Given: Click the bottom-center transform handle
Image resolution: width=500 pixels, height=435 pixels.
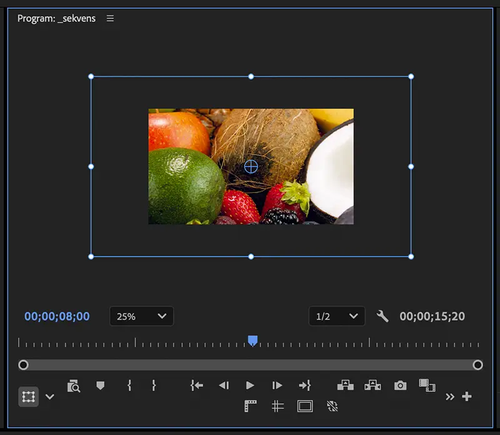Looking at the screenshot, I should (x=251, y=257).
